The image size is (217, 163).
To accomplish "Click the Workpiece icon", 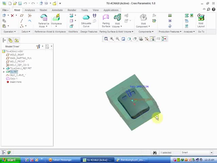I will click(56, 17).
